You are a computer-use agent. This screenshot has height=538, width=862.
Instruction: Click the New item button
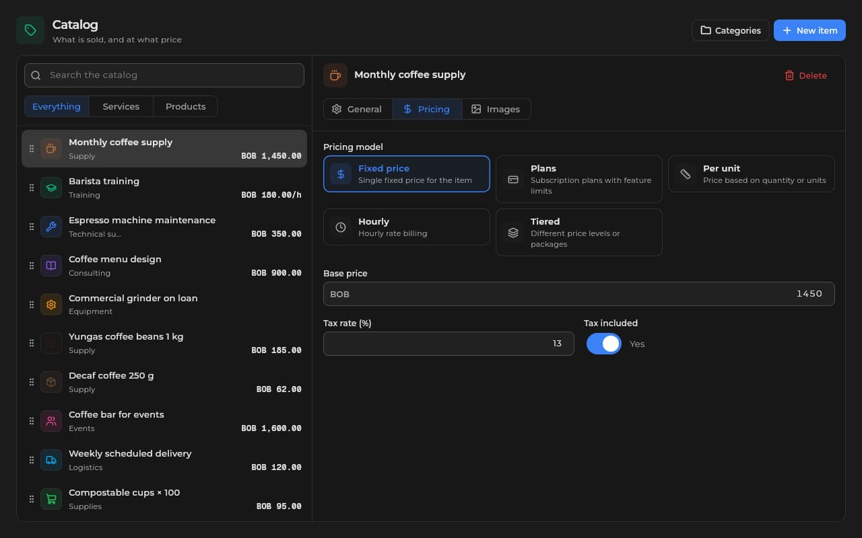tap(809, 30)
